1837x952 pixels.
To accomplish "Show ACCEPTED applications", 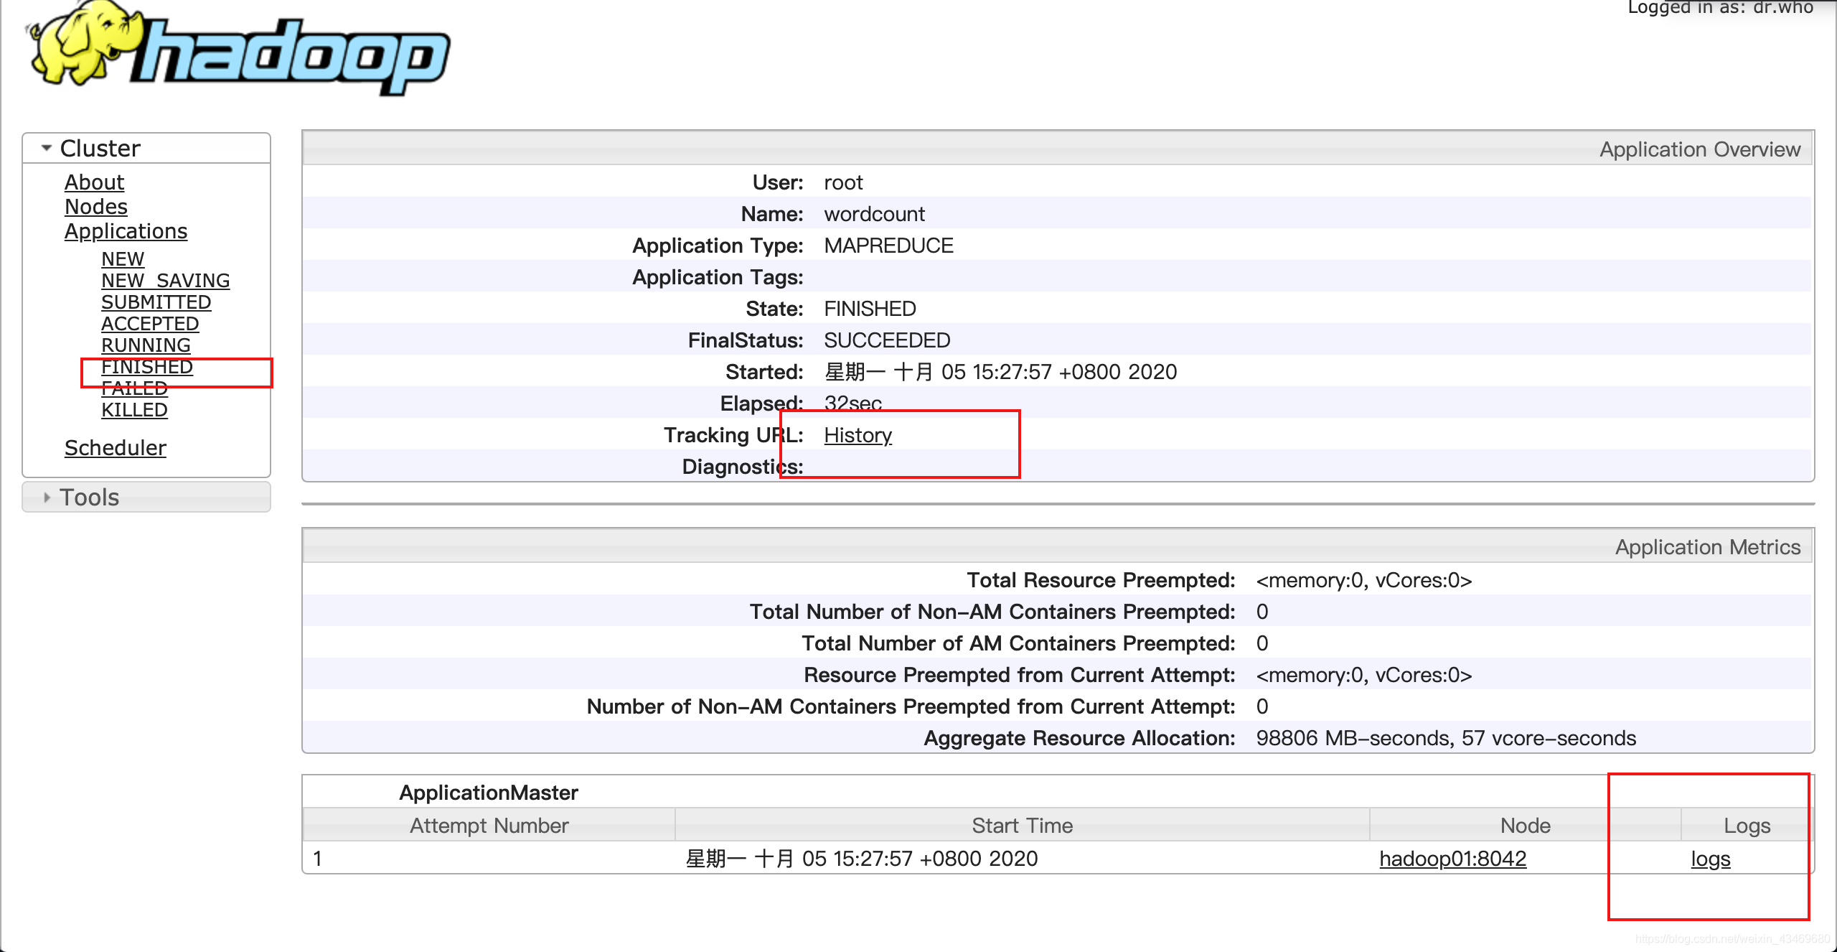I will pyautogui.click(x=149, y=323).
